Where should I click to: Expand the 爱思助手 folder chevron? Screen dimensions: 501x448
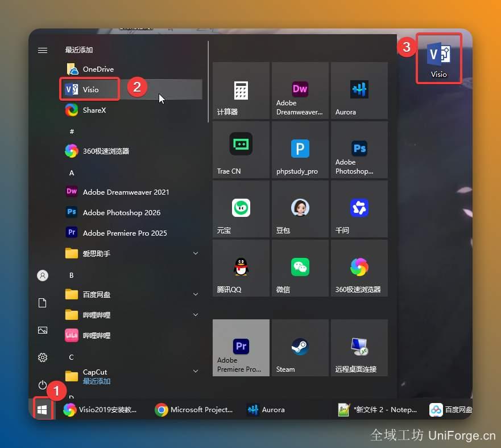click(196, 253)
